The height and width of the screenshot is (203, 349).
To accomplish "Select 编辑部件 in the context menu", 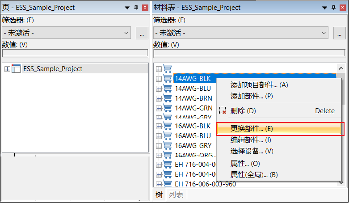I will coord(252,140).
